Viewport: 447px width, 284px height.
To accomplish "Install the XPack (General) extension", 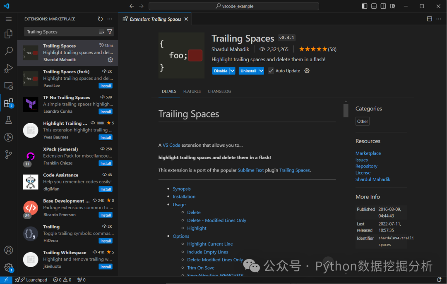I will [106, 164].
